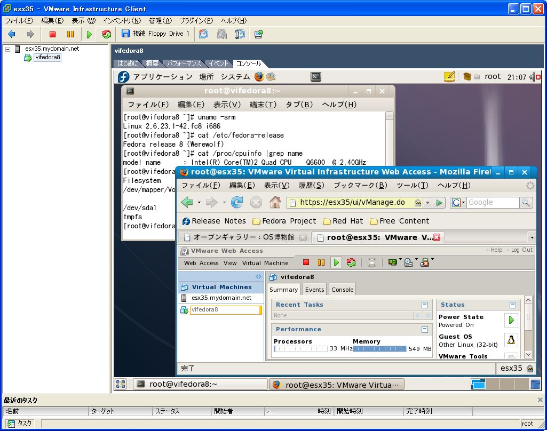This screenshot has height=431, width=547.
Task: Click the Google search input field
Action: (493, 202)
